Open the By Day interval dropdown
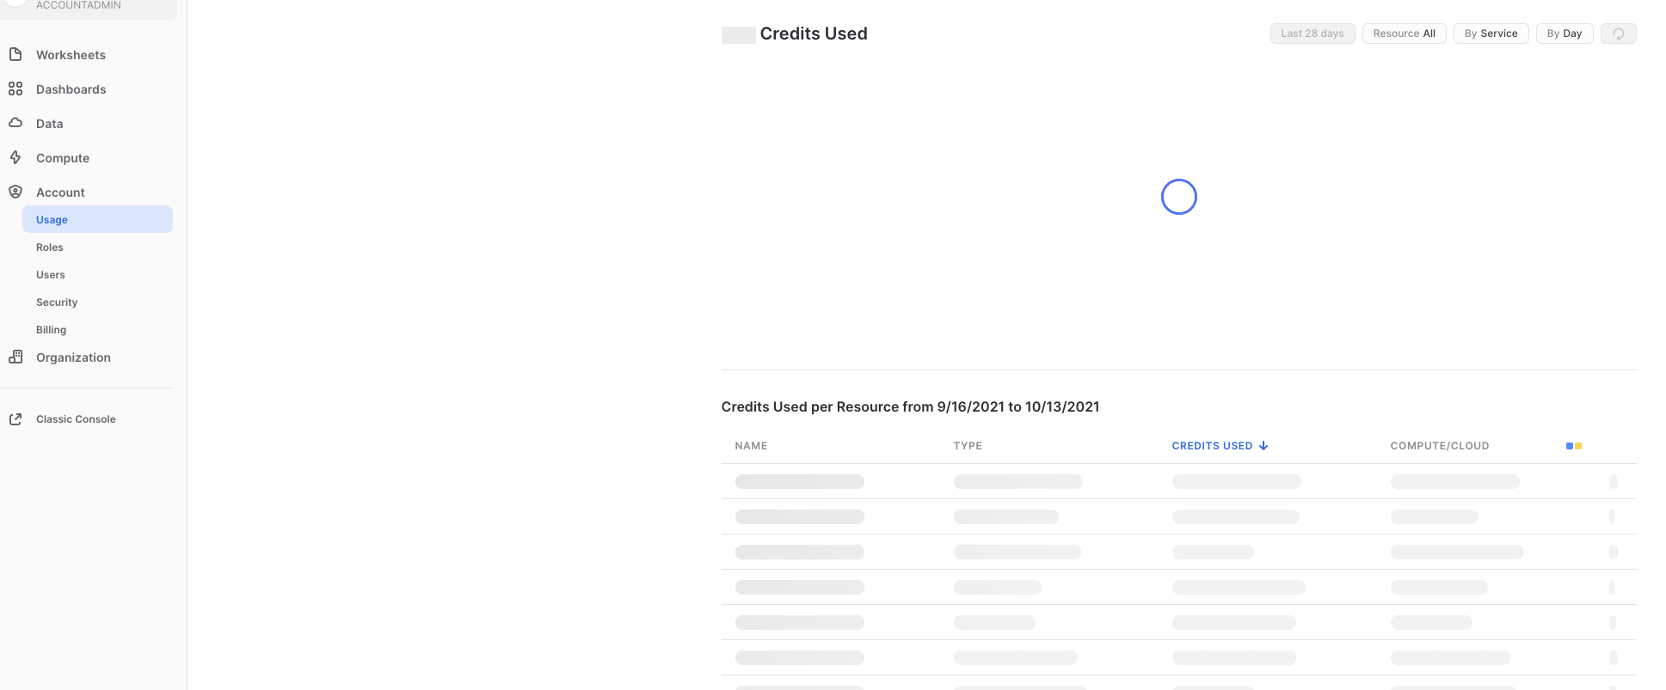The image size is (1666, 690). tap(1564, 34)
